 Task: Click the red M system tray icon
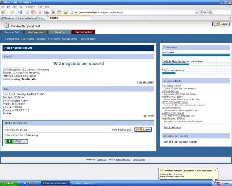[218, 183]
